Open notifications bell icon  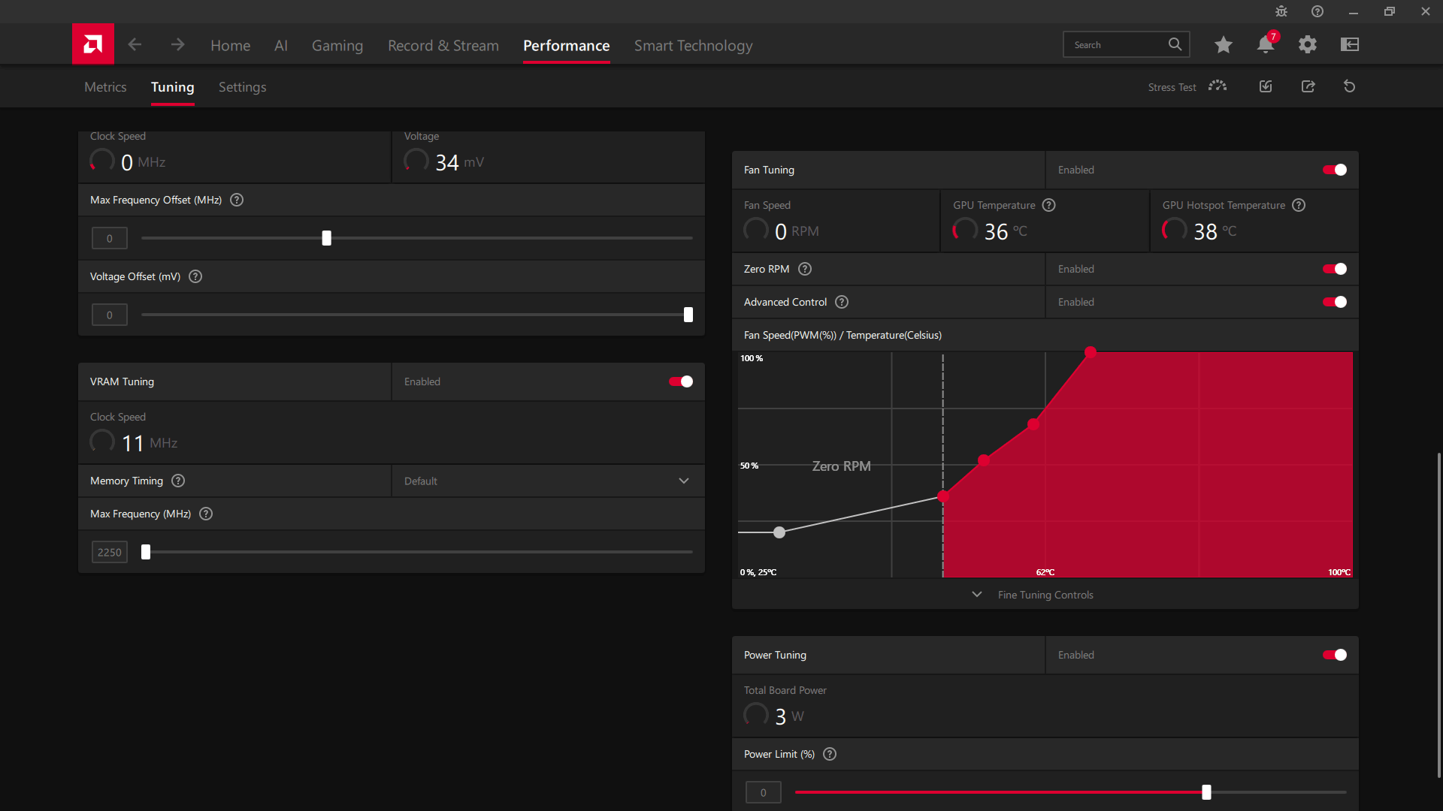click(1266, 44)
